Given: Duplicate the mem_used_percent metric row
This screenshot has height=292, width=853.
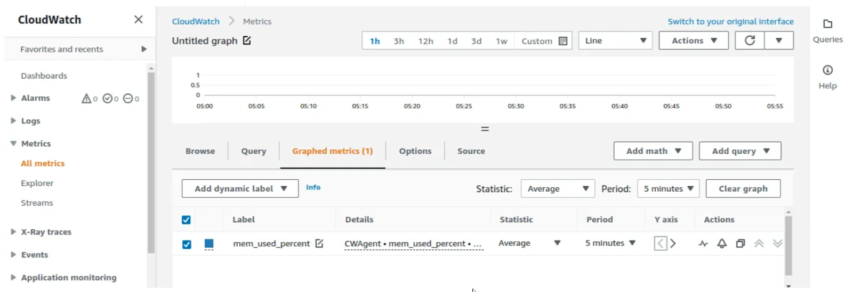Looking at the screenshot, I should pos(741,244).
